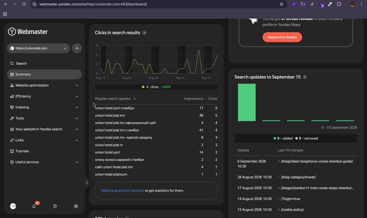Click the tall green bar in updates chart

(247, 102)
